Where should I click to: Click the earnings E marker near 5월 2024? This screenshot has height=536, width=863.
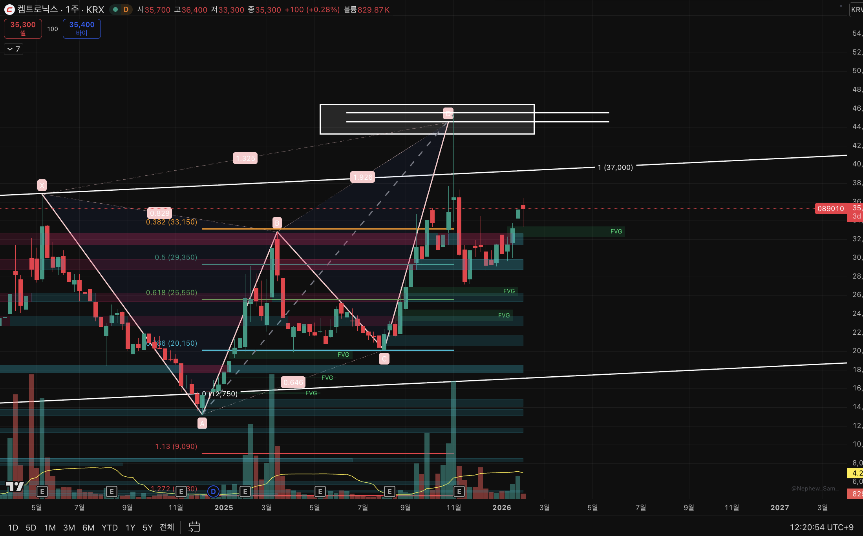pos(42,491)
